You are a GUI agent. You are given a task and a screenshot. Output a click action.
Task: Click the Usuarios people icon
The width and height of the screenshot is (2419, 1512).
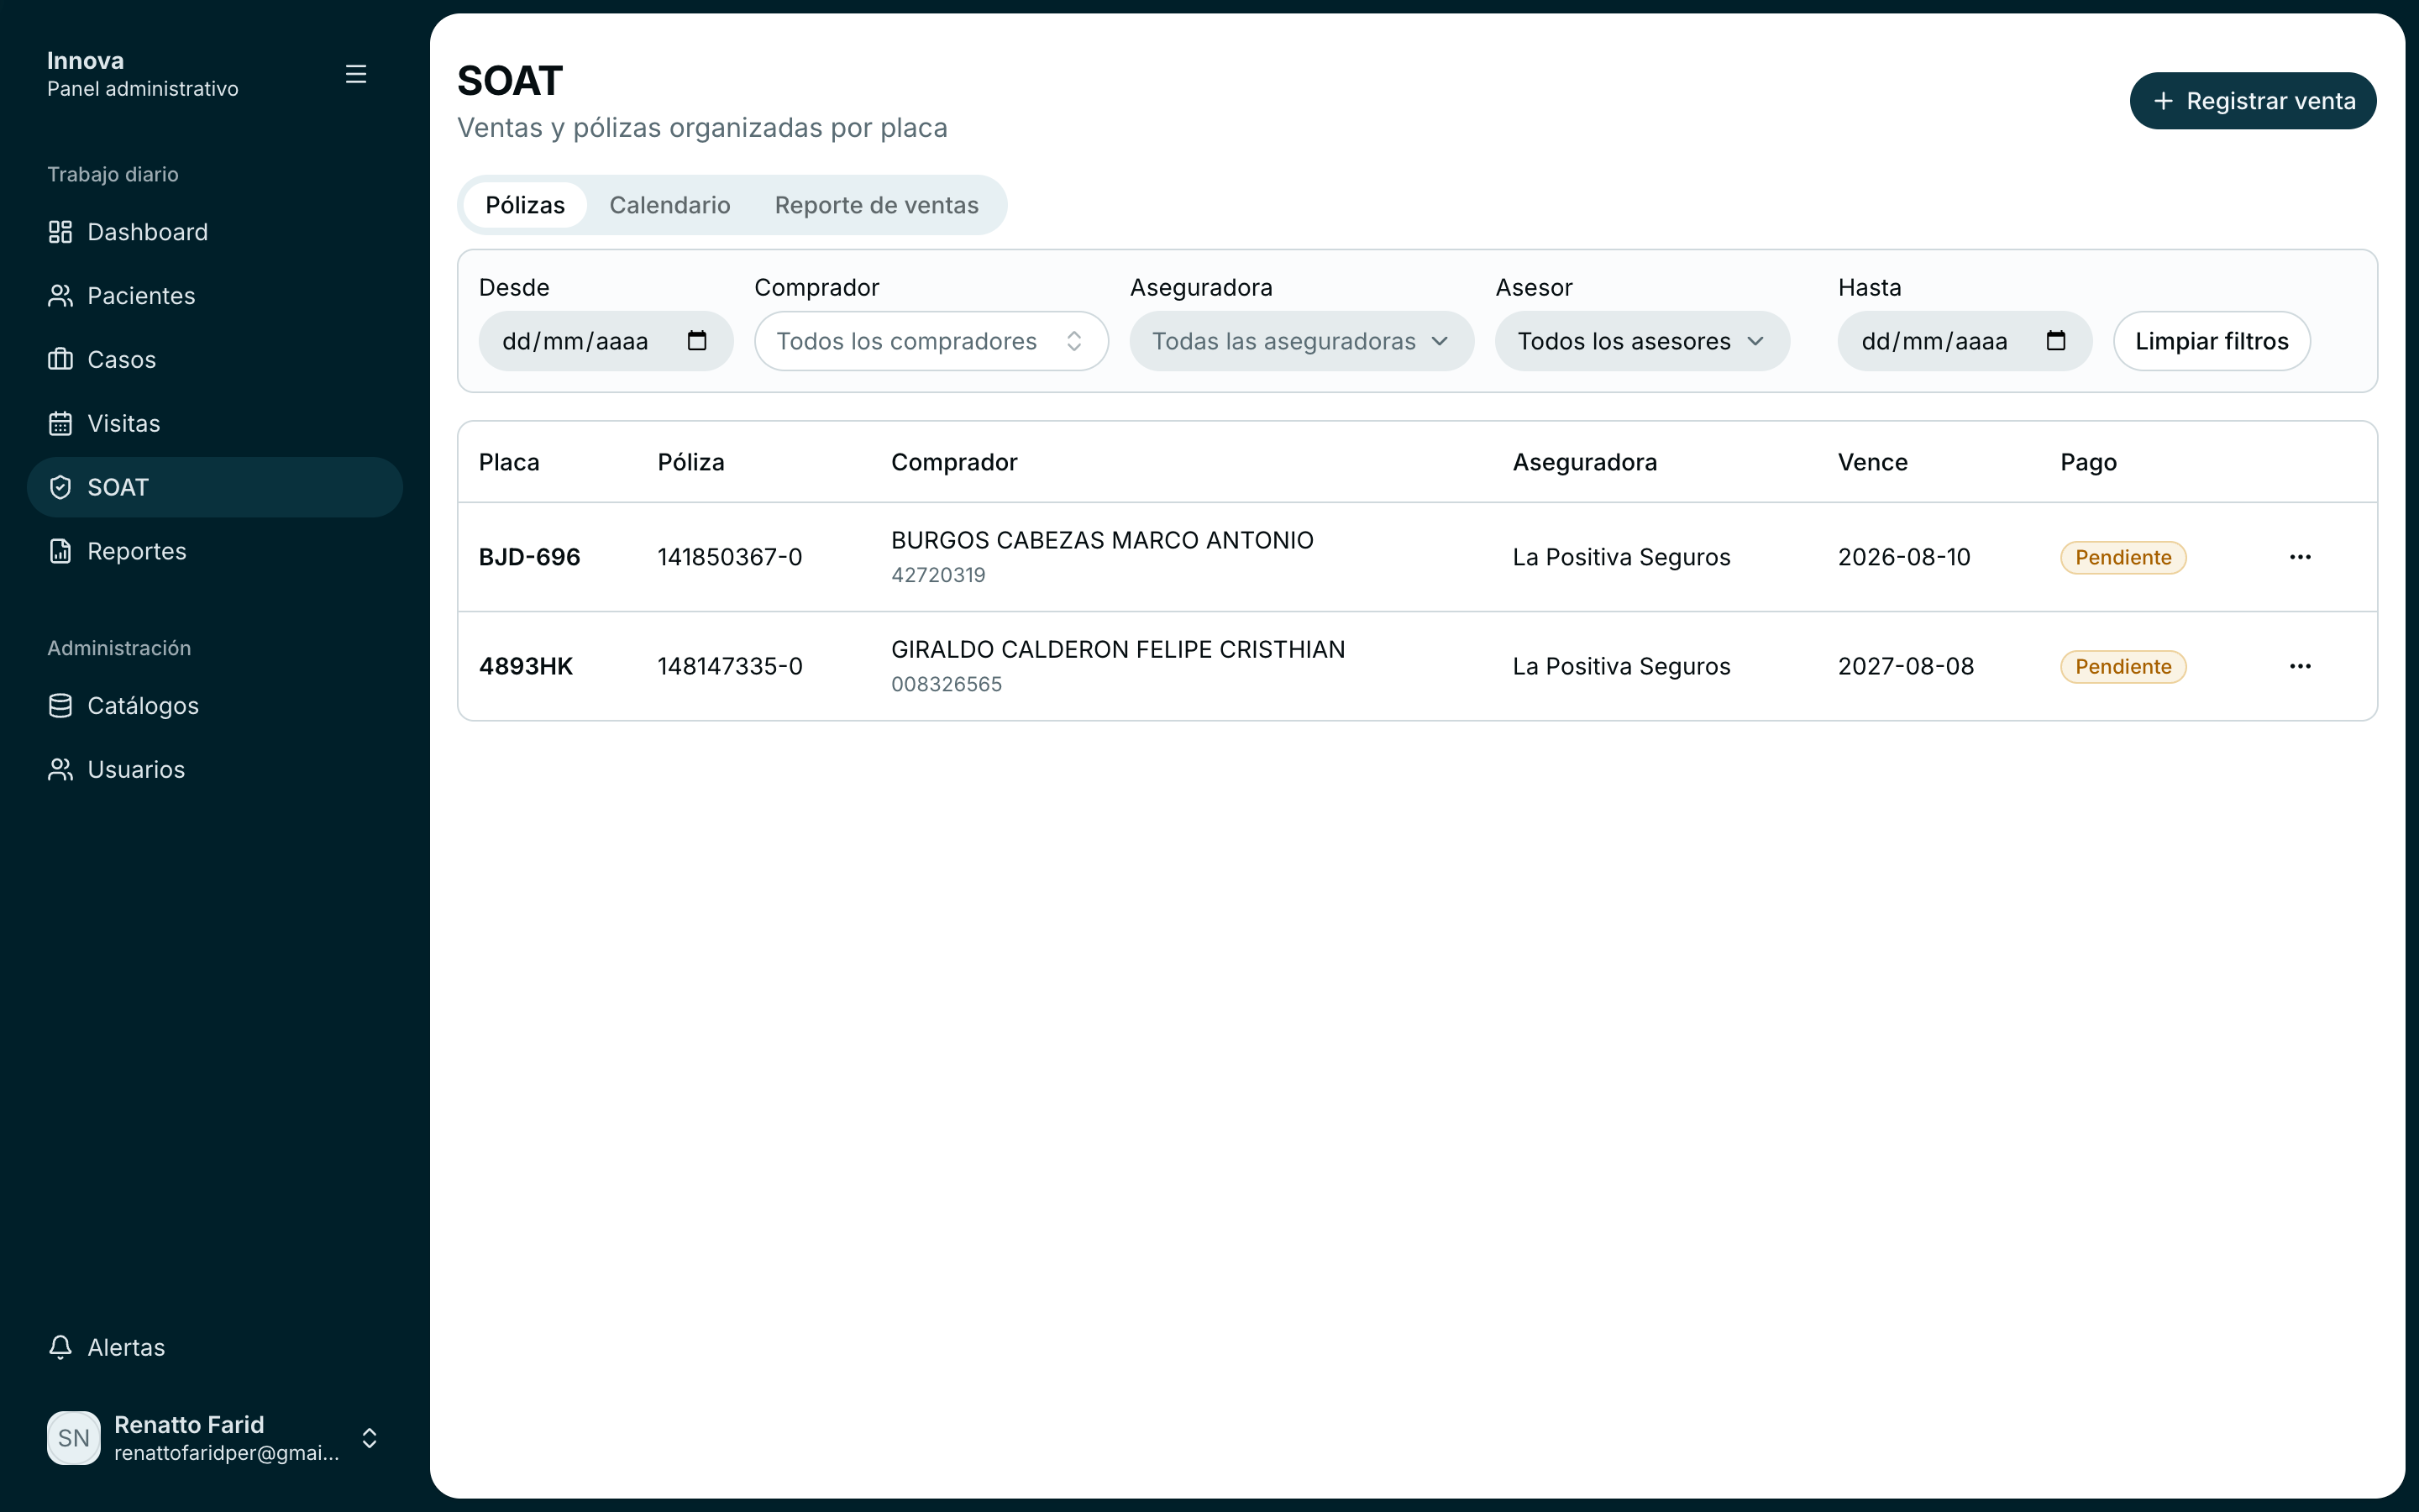click(x=60, y=770)
